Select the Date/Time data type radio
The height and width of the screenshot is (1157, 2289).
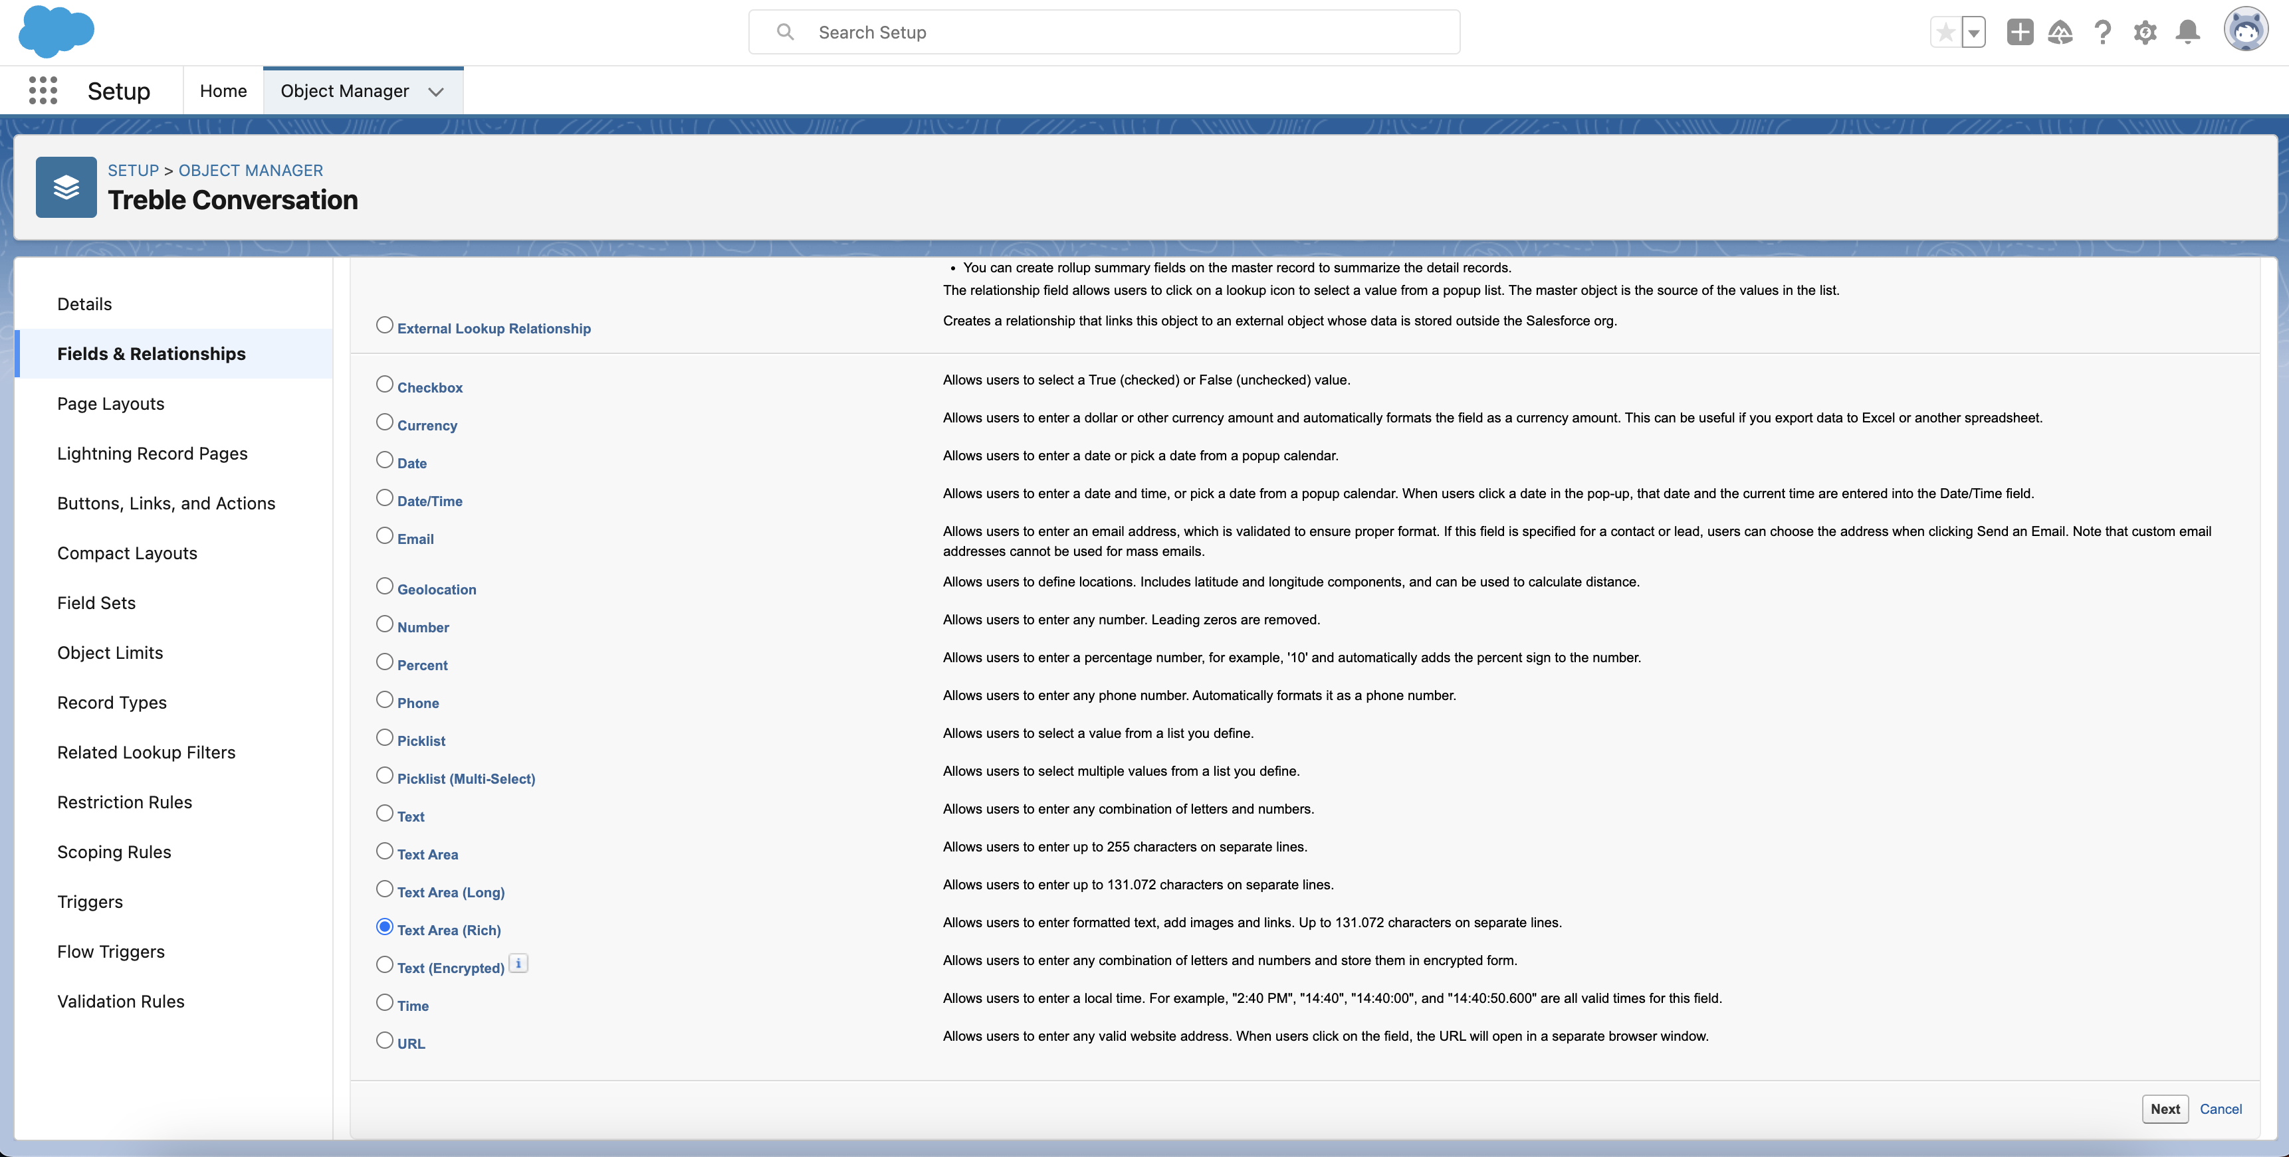pyautogui.click(x=385, y=498)
